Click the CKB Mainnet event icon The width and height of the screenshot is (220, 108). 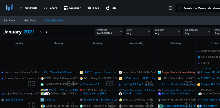[42, 72]
